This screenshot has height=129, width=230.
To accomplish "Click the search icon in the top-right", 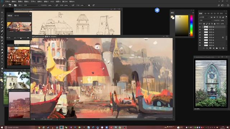I will pyautogui.click(x=219, y=5).
